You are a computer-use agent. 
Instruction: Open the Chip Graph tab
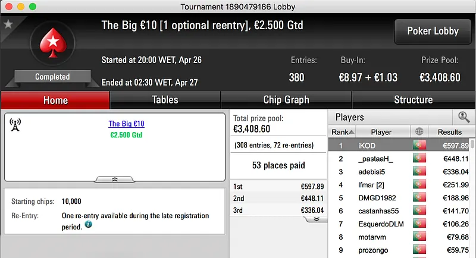pos(286,100)
